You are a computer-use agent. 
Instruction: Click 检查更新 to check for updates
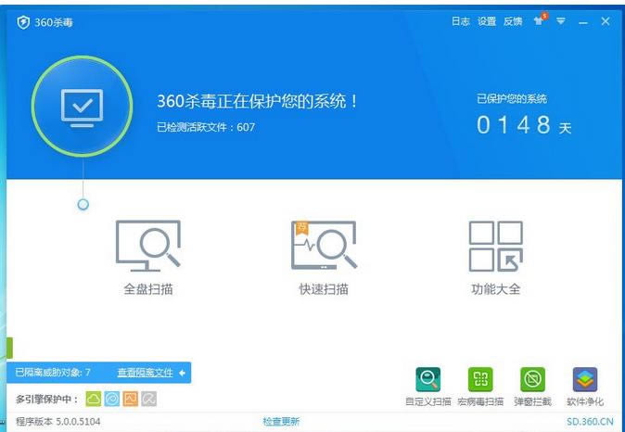click(x=281, y=422)
